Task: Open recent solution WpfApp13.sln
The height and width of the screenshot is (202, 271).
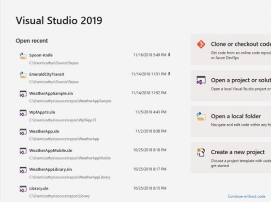Action: click(x=94, y=116)
